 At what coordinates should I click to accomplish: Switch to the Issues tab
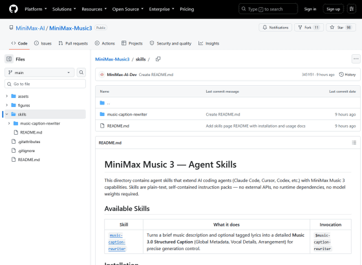coord(43,43)
